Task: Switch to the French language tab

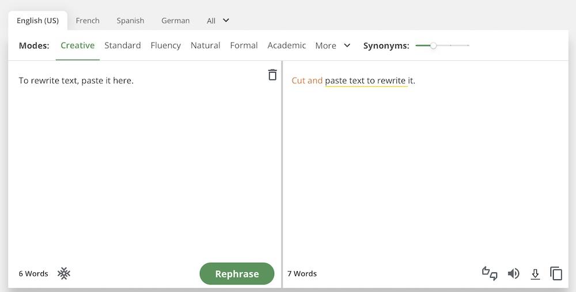Action: [x=88, y=21]
